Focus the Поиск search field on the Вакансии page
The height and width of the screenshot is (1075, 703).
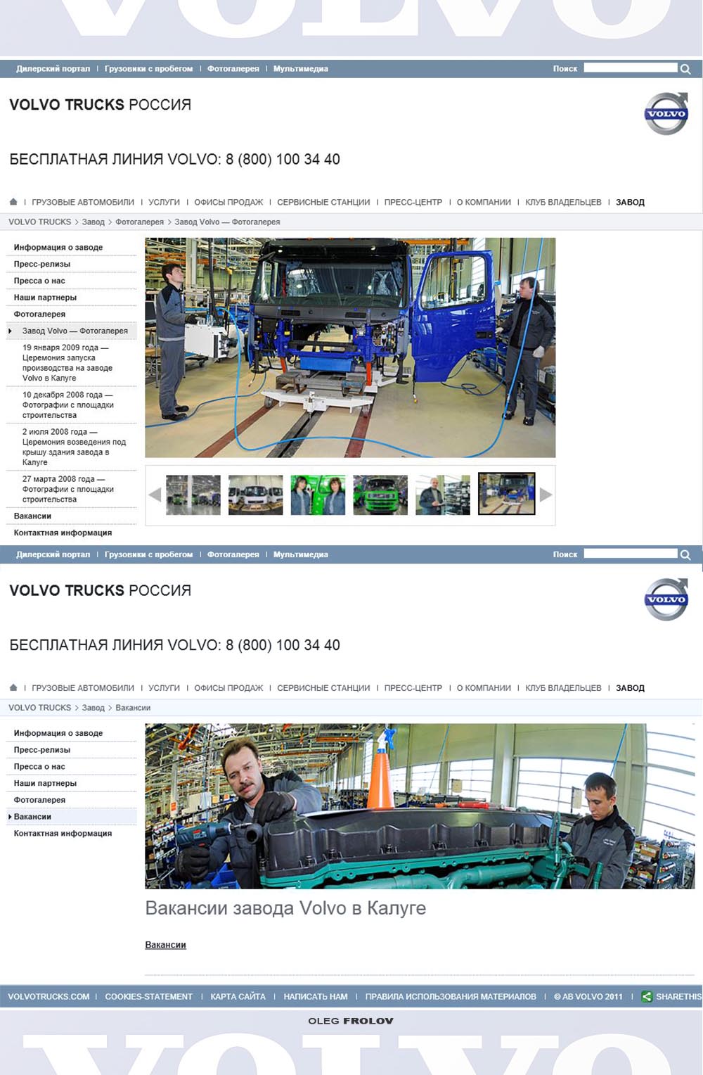[x=631, y=554]
